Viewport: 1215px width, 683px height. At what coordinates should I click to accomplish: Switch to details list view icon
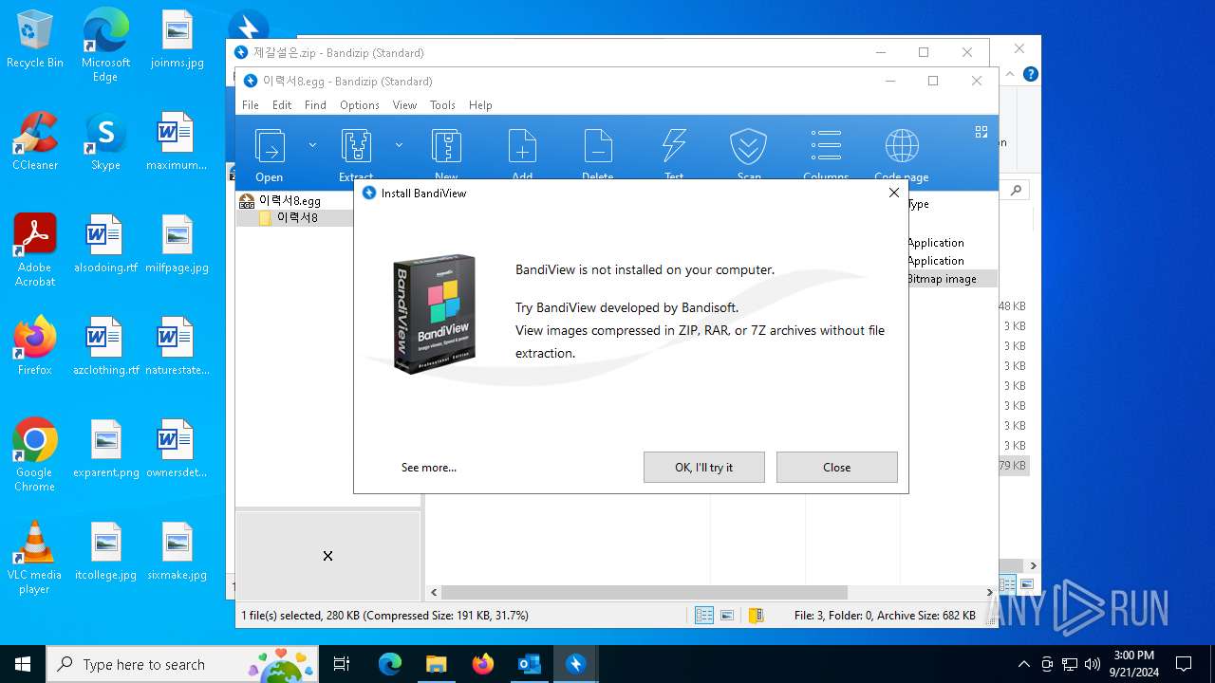(x=704, y=616)
